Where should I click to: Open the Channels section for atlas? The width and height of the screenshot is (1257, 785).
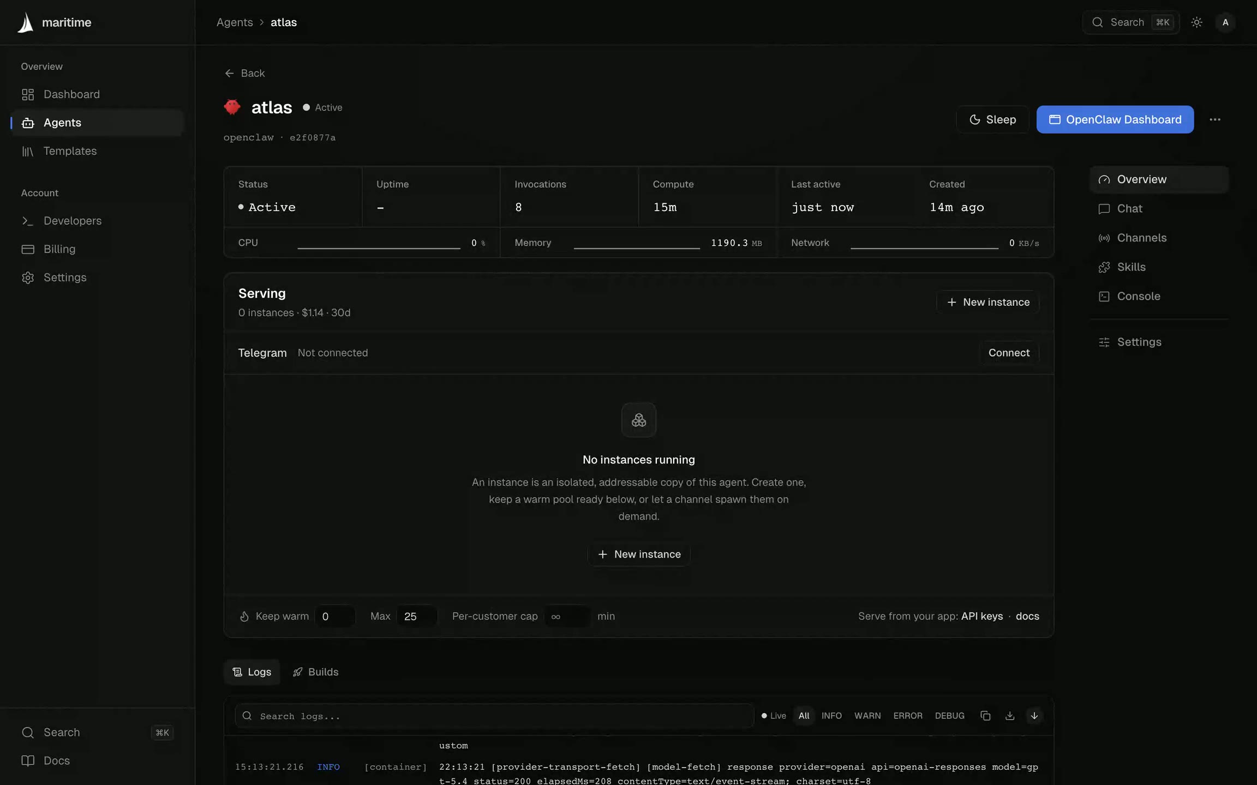click(x=1159, y=238)
